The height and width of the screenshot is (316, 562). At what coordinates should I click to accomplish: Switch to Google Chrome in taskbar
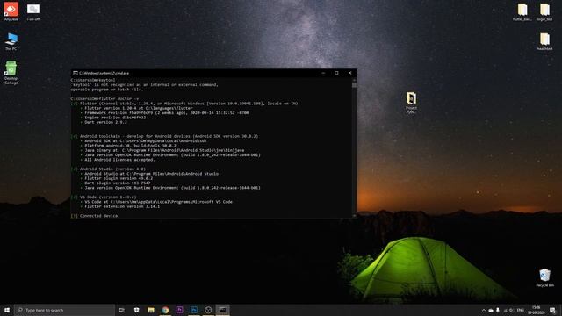[x=165, y=310]
